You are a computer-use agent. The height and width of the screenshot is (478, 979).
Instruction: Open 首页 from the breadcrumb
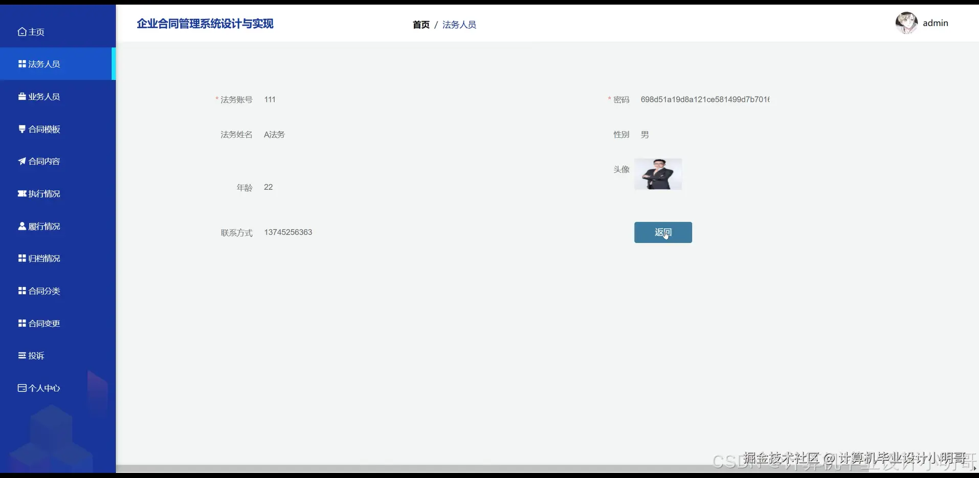click(x=420, y=24)
